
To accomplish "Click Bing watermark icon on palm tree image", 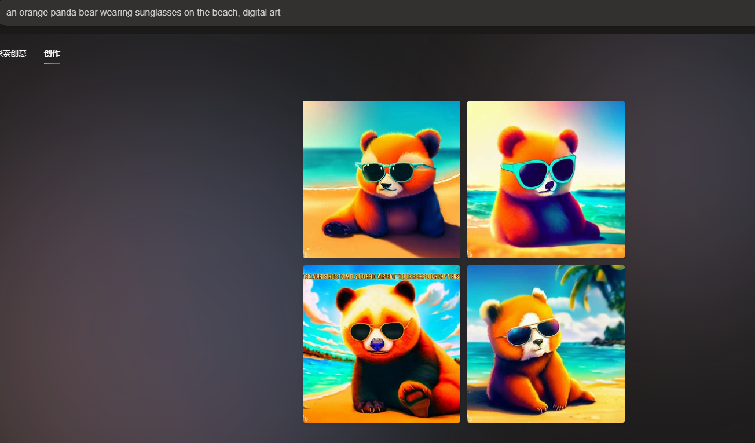I will tap(470, 418).
